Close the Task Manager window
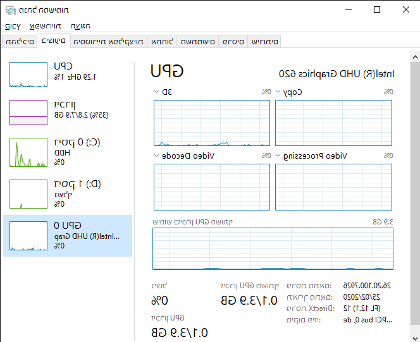The height and width of the screenshot is (342, 420). click(406, 10)
